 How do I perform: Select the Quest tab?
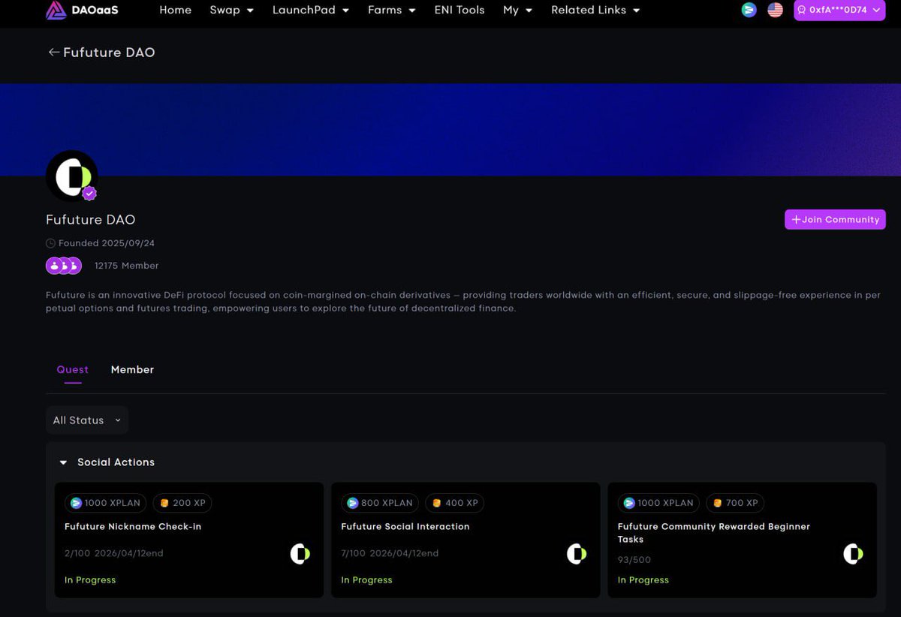(x=72, y=369)
